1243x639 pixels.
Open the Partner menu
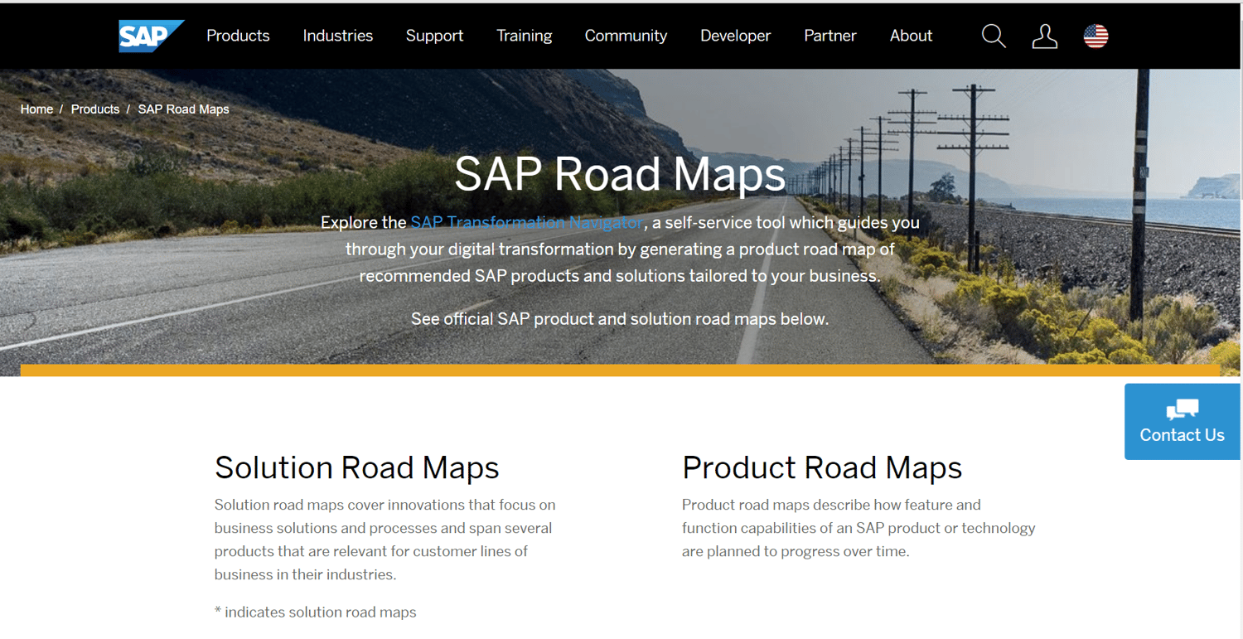pyautogui.click(x=830, y=36)
